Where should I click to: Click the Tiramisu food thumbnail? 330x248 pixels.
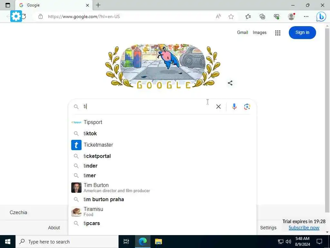pos(76,212)
